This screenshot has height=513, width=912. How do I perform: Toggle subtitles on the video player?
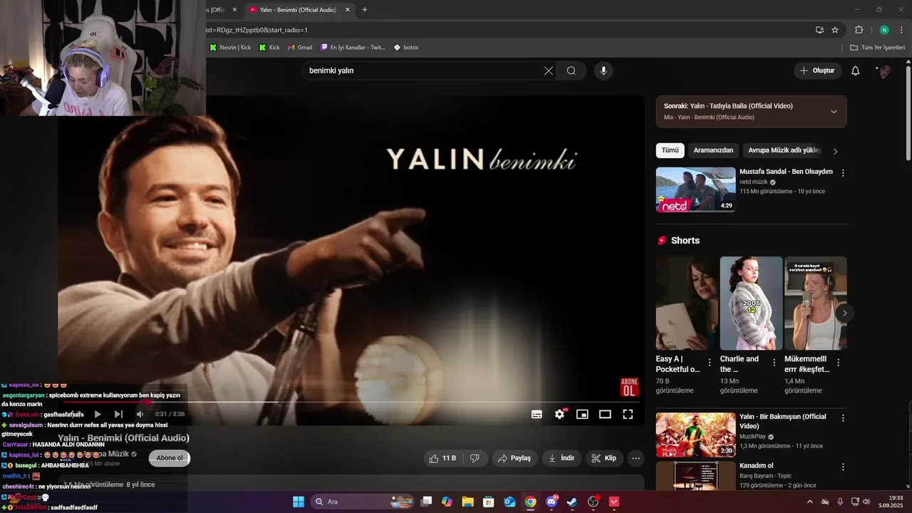(x=537, y=414)
